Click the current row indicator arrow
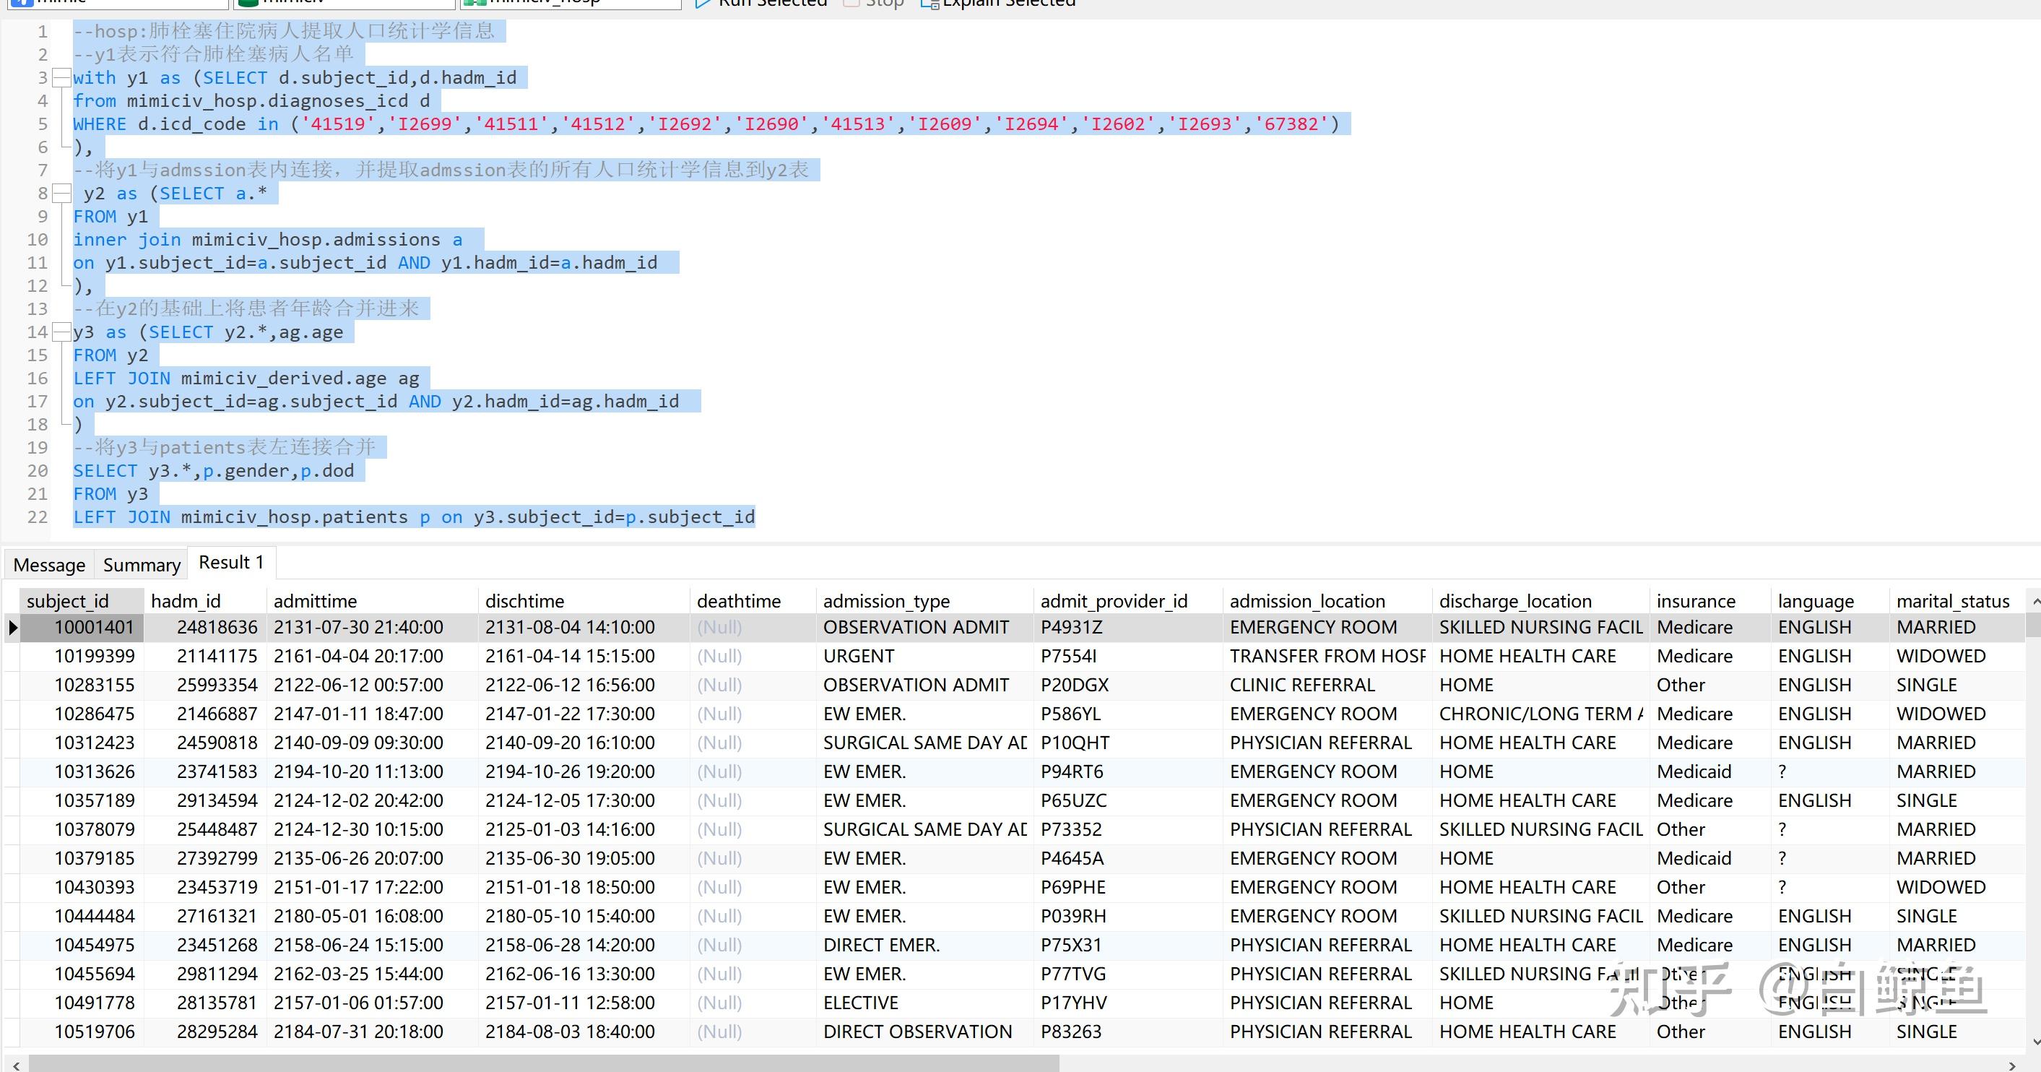The image size is (2041, 1072). [13, 628]
